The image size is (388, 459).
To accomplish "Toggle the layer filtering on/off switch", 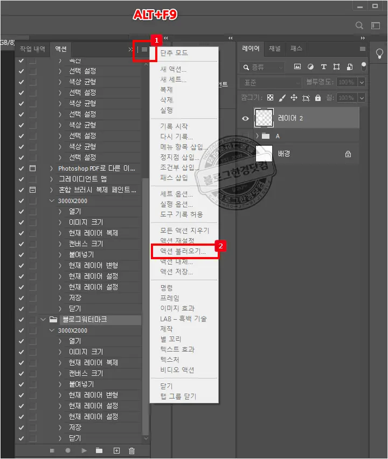I will [363, 66].
